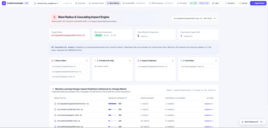The width and height of the screenshot is (268, 128).
Task: Click the Direct Callers stack icon
Action: (52, 60)
